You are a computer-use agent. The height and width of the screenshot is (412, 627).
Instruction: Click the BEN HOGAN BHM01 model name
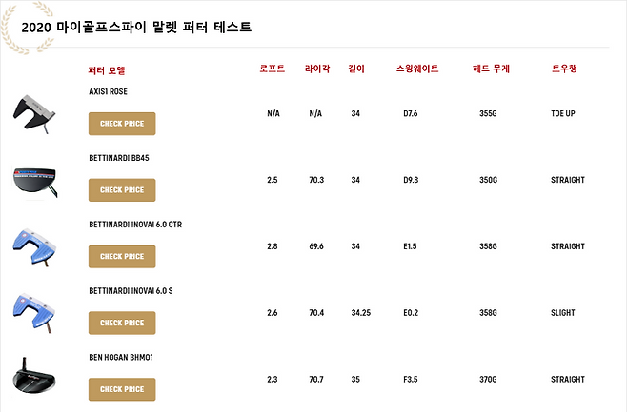coord(121,357)
